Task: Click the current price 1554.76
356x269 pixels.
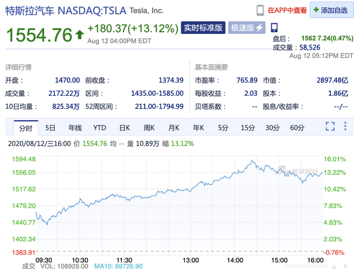Action: [x=39, y=35]
